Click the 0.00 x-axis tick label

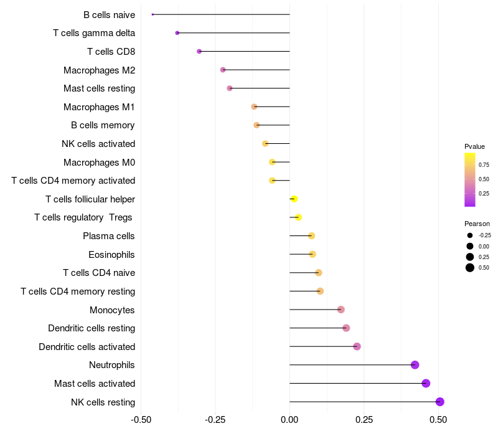click(x=290, y=419)
